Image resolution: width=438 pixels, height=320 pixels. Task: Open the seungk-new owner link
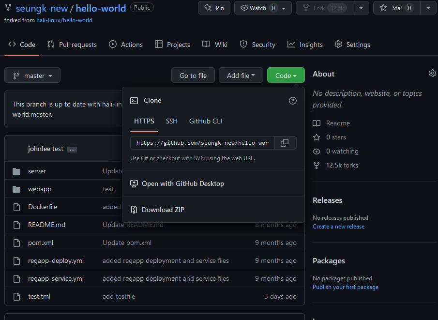pos(42,8)
